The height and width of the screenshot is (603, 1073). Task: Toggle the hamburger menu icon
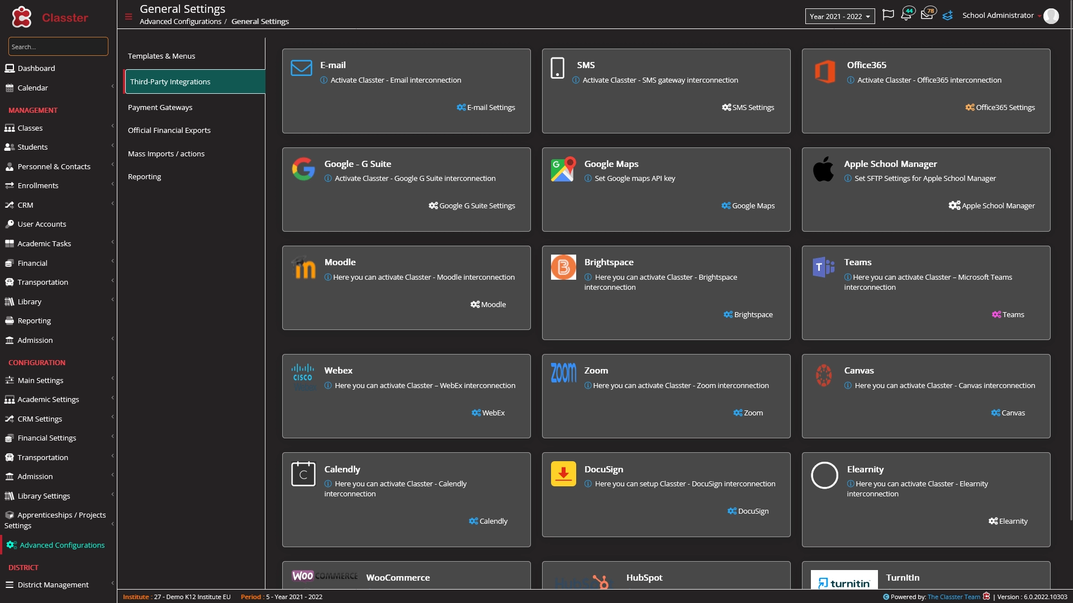click(x=129, y=17)
